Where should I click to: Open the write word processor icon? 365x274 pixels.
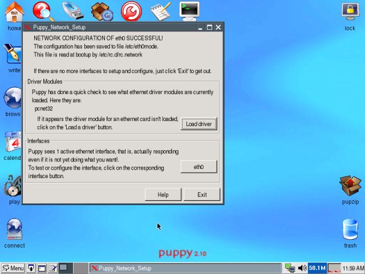pyautogui.click(x=13, y=54)
